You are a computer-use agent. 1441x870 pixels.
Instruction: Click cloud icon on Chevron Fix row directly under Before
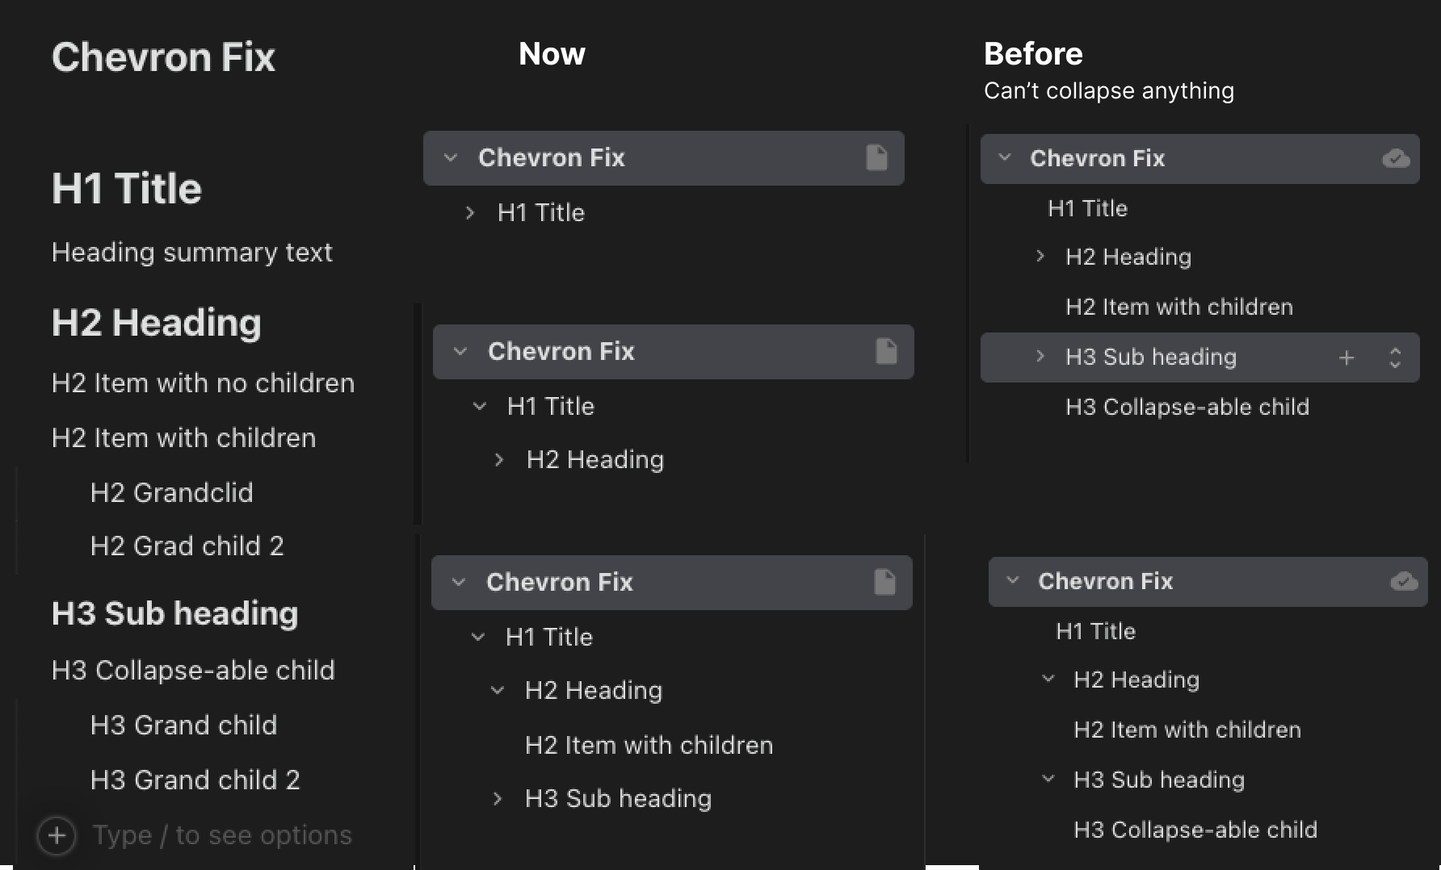click(x=1396, y=158)
